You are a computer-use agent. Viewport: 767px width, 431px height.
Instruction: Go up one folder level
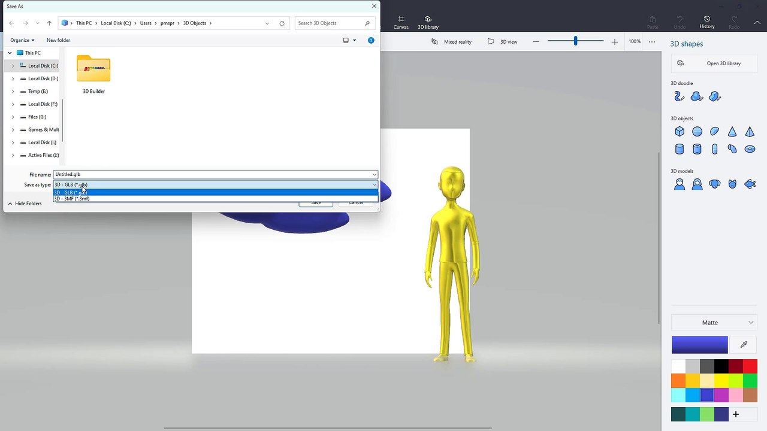49,23
